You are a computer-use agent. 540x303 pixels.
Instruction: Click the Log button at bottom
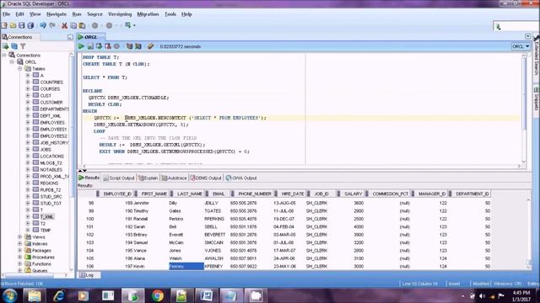tap(87, 275)
